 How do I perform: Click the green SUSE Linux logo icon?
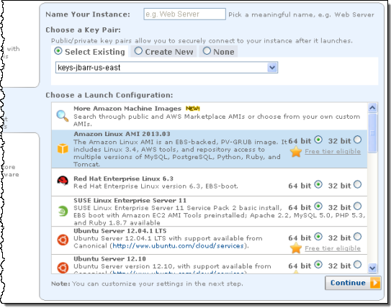(63, 212)
